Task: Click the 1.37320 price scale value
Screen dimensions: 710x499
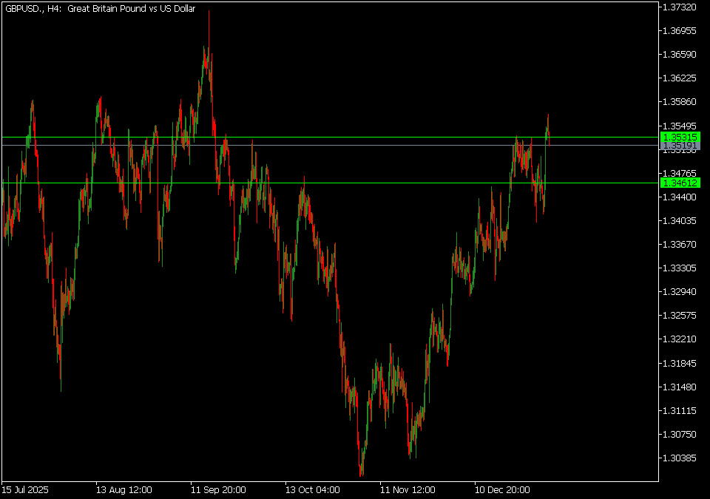Action: point(680,7)
